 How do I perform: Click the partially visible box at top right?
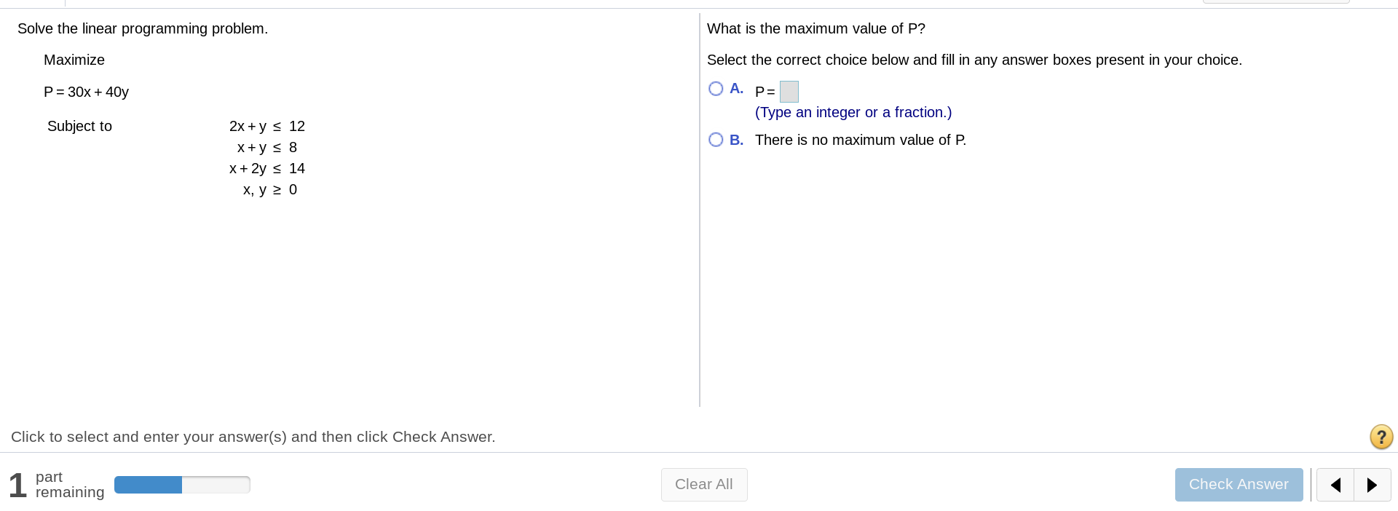1276,1
